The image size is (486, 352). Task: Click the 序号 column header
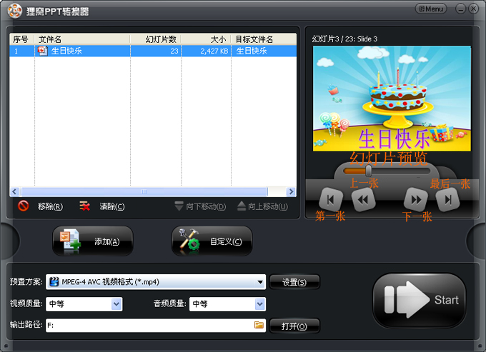[21, 39]
